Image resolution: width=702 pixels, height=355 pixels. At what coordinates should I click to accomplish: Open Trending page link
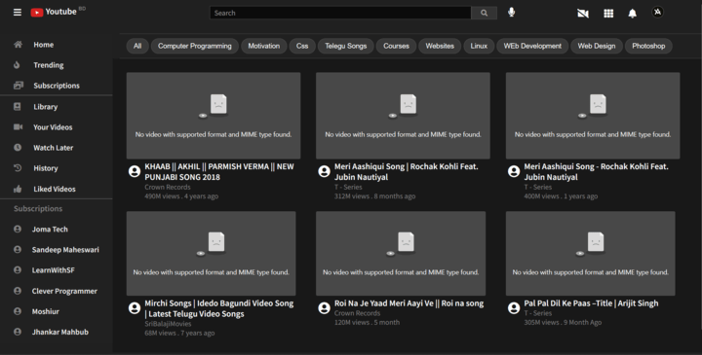49,65
